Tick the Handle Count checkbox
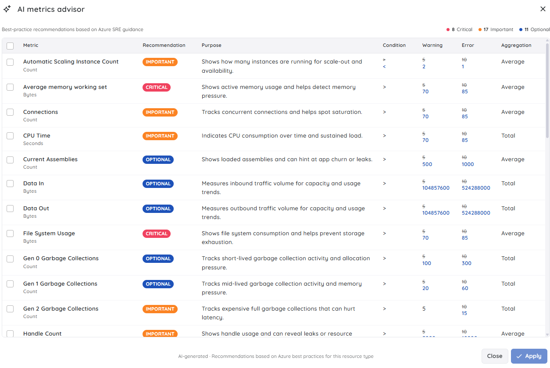 tap(10, 334)
